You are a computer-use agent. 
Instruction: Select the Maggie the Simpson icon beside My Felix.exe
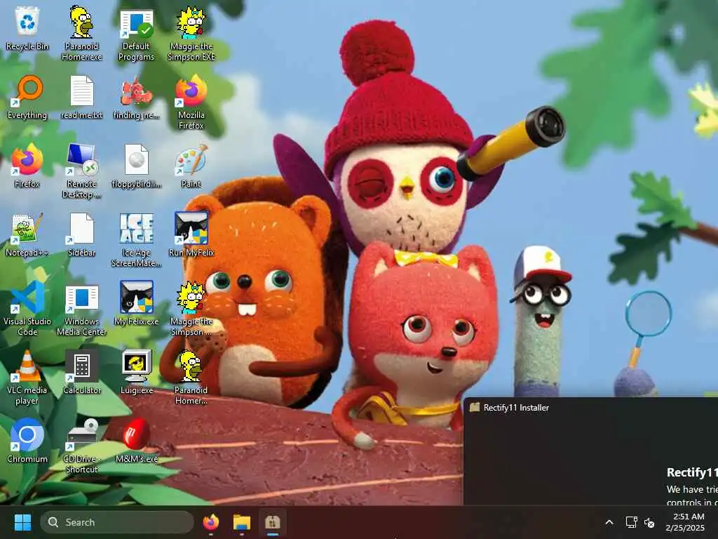191,308
